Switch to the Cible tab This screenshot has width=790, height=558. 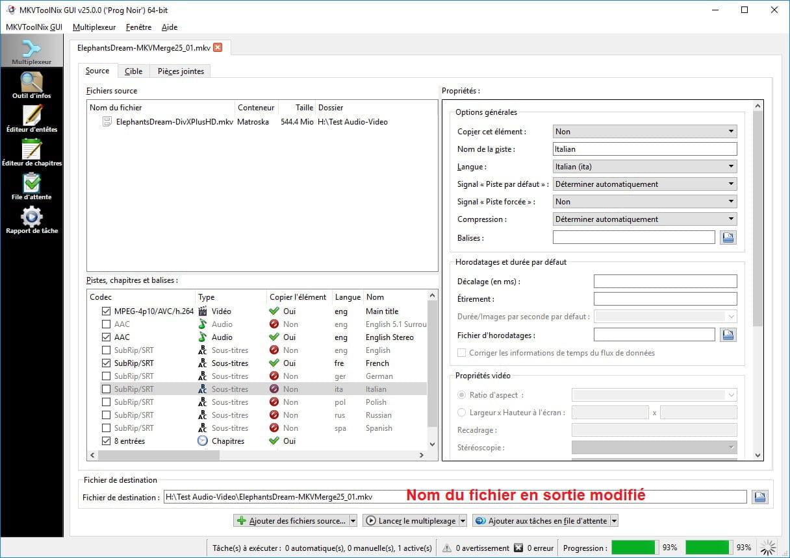tap(133, 71)
